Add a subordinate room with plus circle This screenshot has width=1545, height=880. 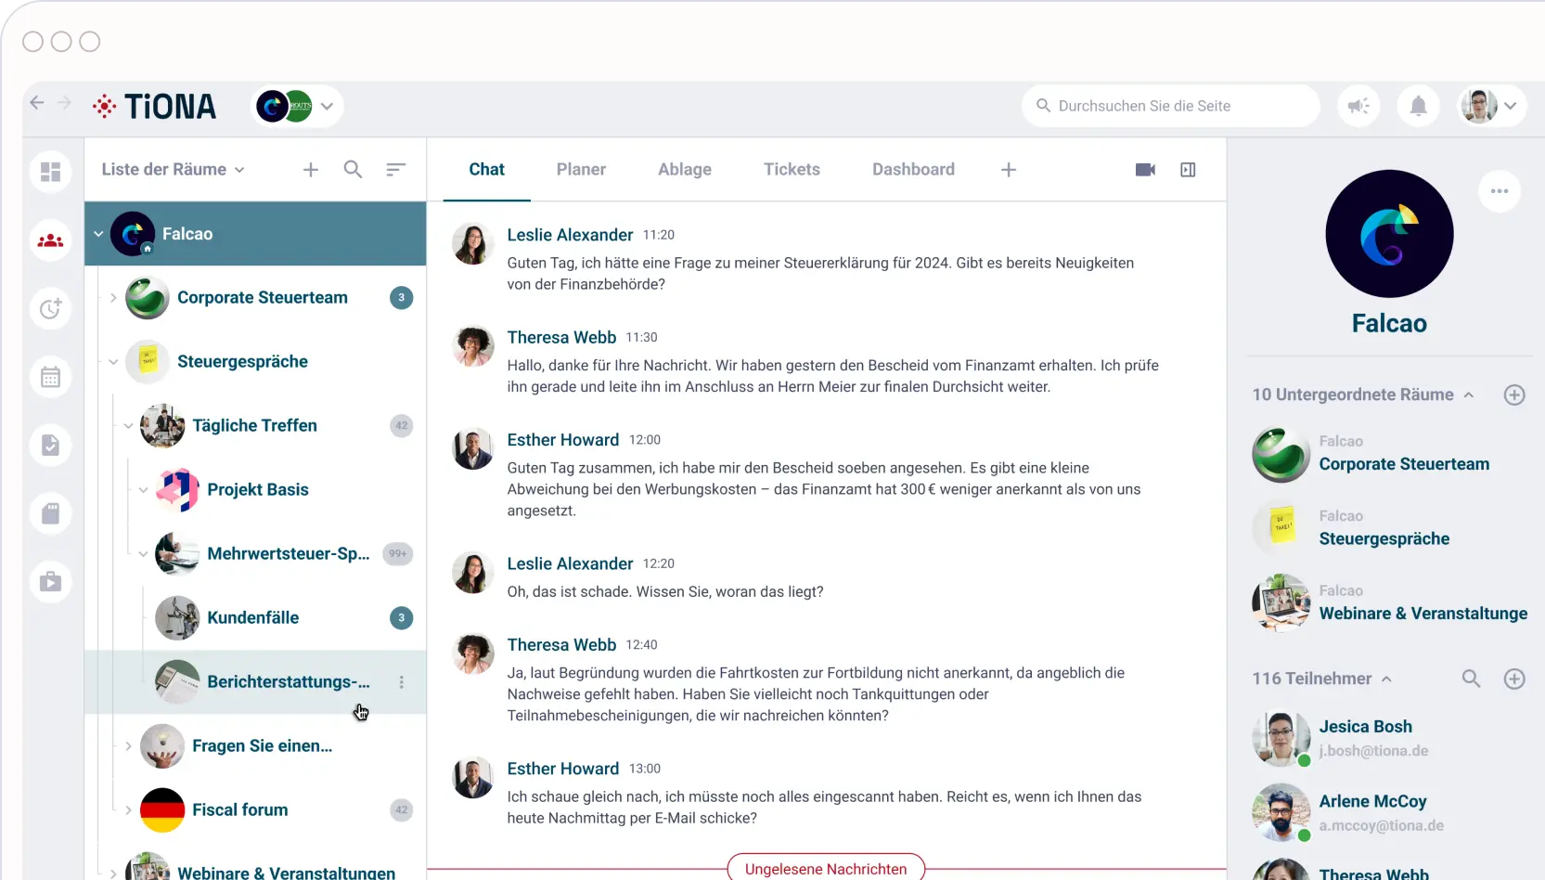pos(1514,395)
